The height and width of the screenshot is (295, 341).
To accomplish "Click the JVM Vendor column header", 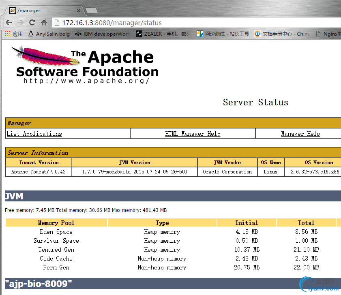I will (x=227, y=162).
